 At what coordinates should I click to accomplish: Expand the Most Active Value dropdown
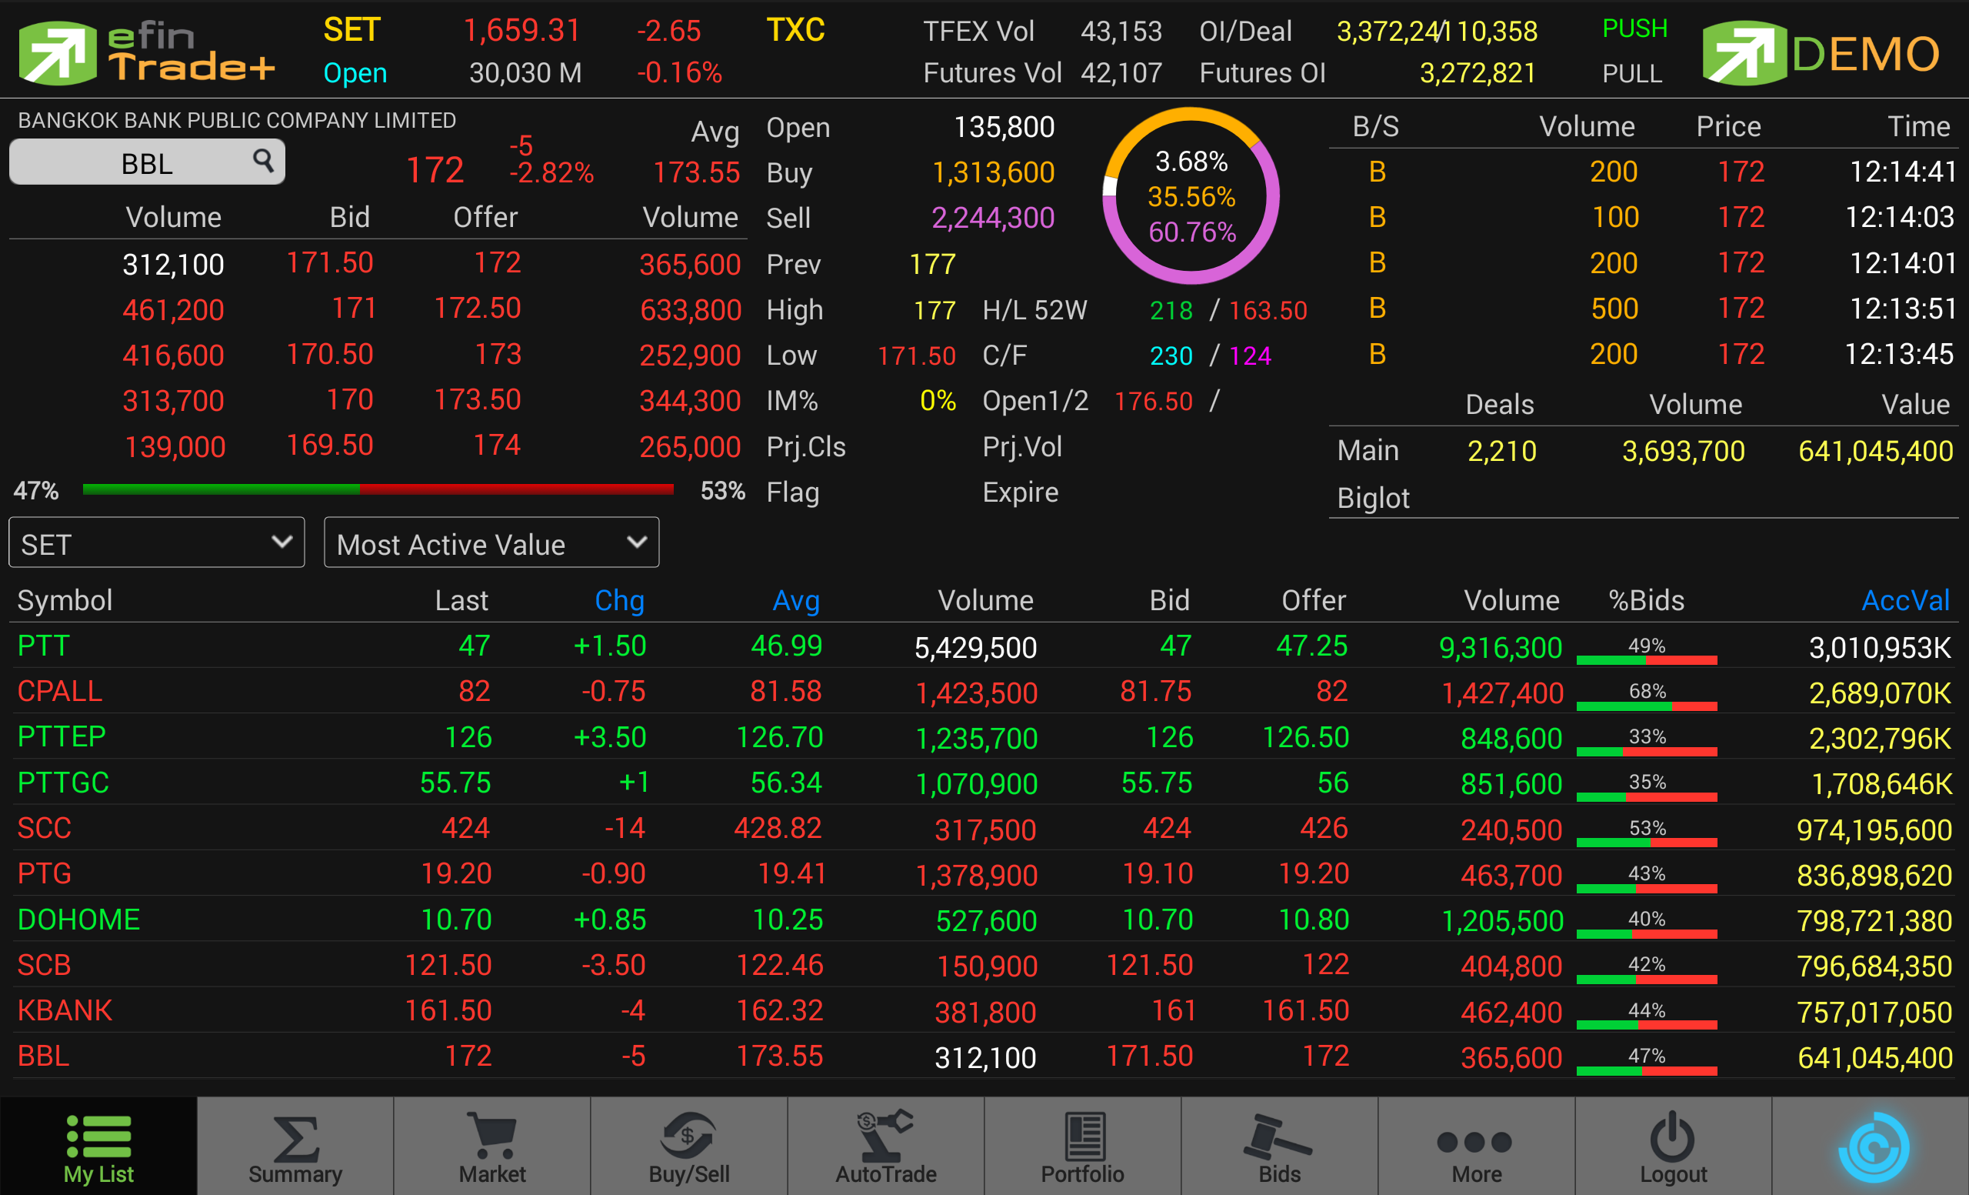pos(491,542)
